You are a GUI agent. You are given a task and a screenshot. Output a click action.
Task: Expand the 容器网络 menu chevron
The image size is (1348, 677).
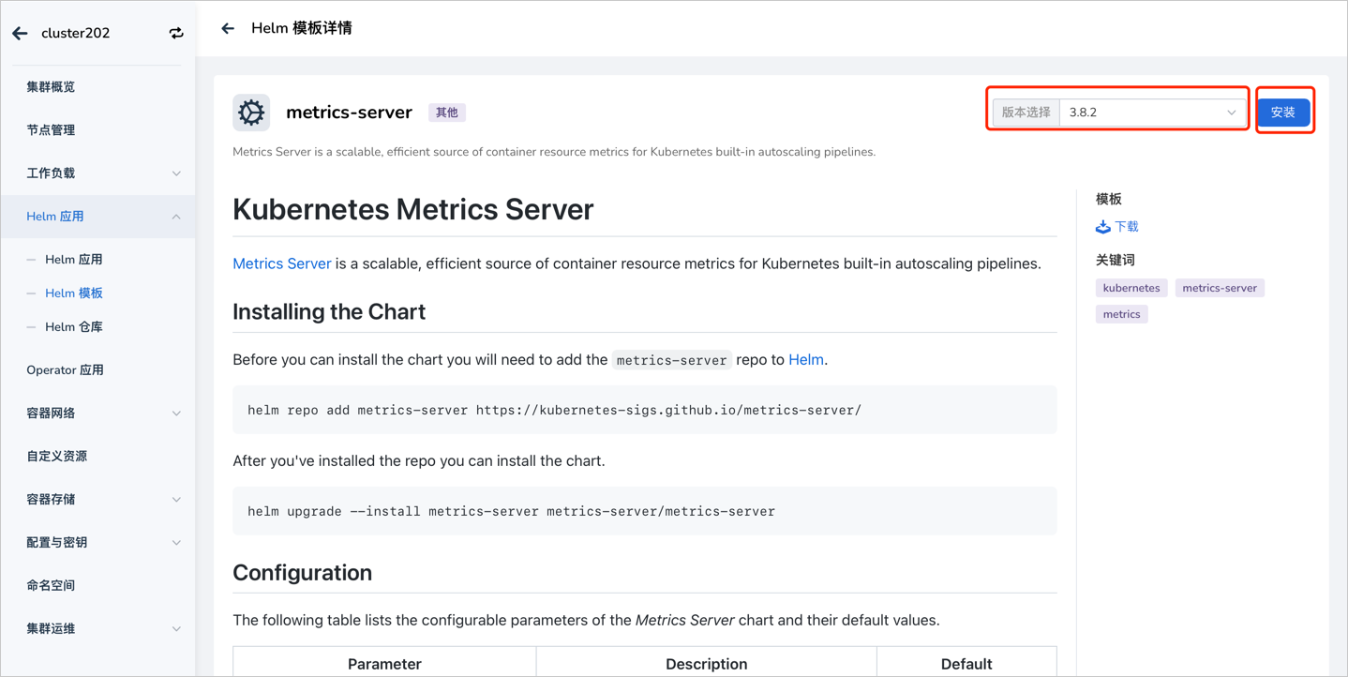coord(176,414)
